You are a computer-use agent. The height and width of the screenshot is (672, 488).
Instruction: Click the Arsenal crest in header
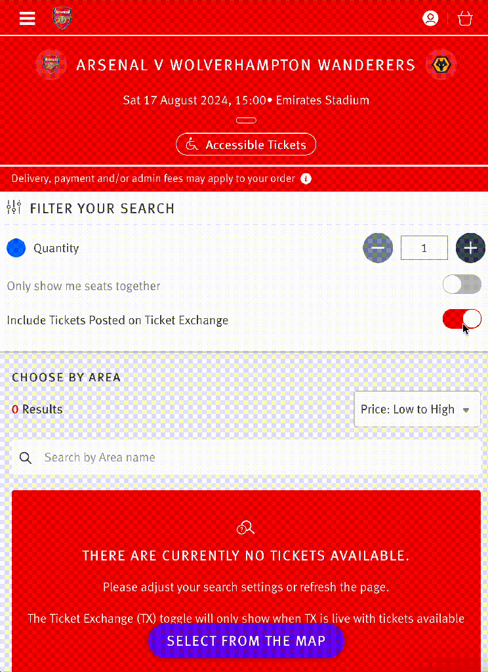(x=63, y=18)
